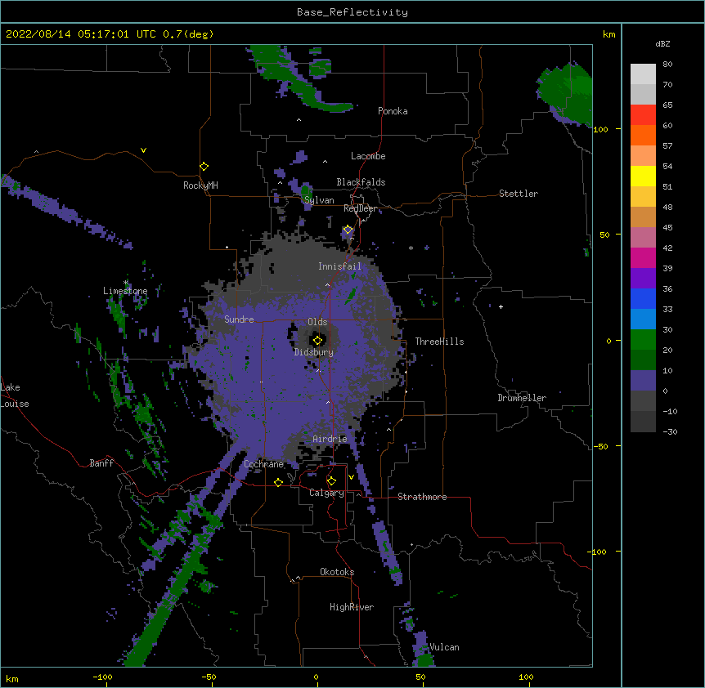This screenshot has height=688, width=705.
Task: Click the Strathmore city label
Action: 422,497
